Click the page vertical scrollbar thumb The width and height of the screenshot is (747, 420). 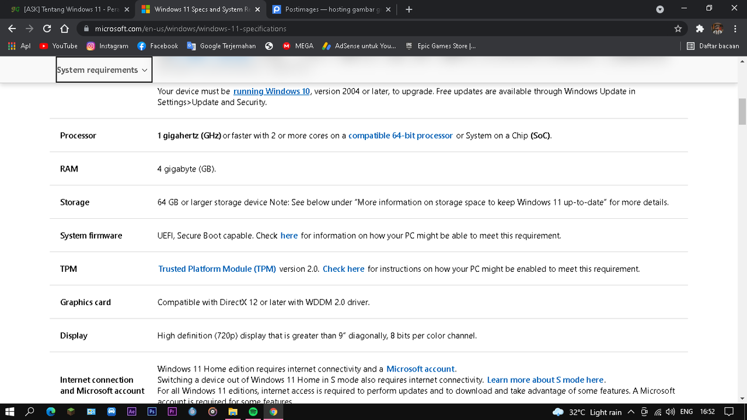tap(742, 111)
